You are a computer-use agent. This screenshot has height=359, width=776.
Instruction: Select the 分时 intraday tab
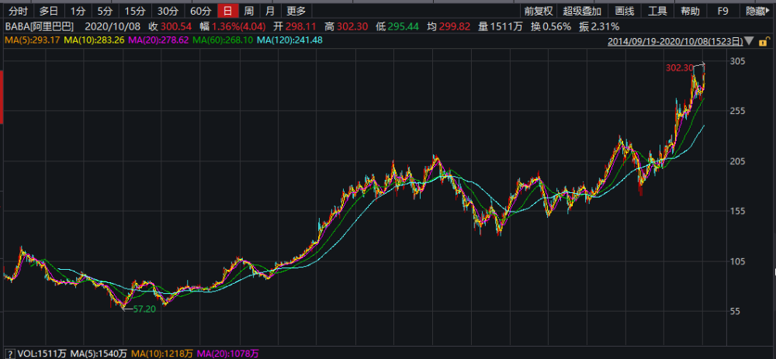click(18, 11)
